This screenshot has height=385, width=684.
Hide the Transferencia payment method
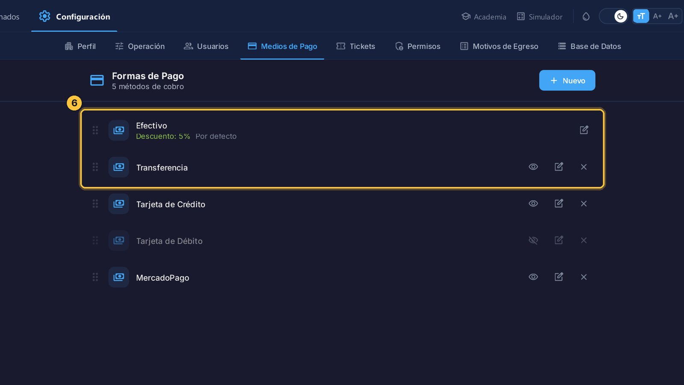tap(533, 167)
